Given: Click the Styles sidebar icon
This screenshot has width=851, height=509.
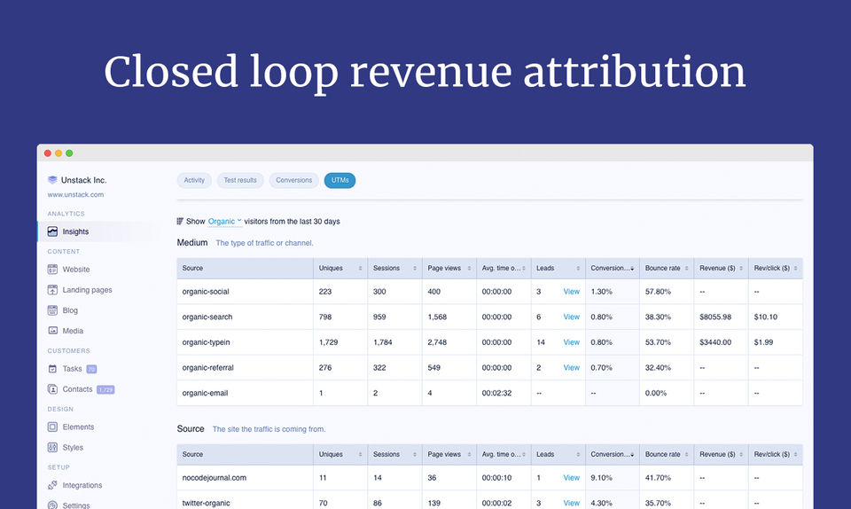Looking at the screenshot, I should pos(52,448).
